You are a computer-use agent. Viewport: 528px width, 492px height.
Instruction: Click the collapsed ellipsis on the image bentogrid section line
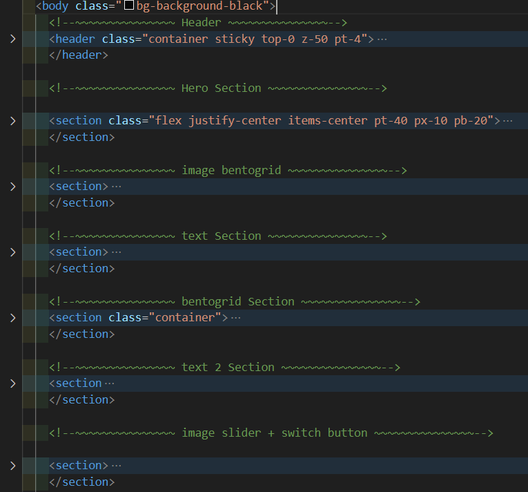tap(116, 187)
